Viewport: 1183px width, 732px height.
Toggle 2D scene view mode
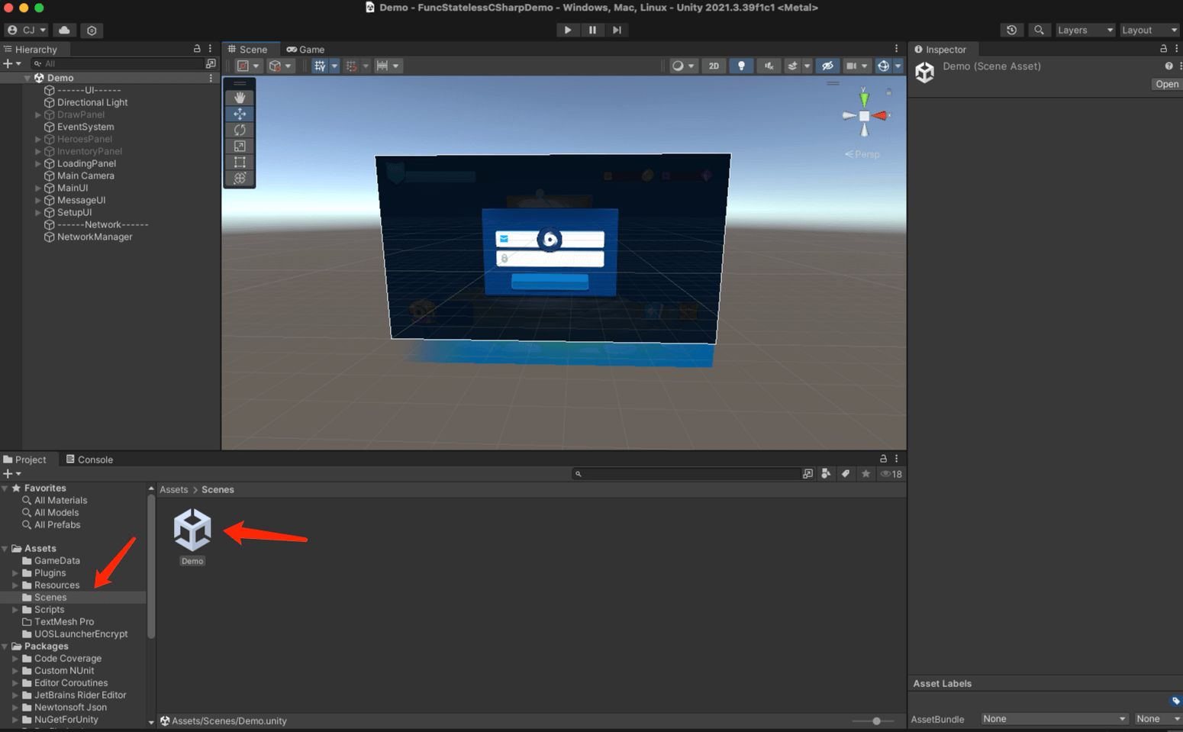tap(714, 66)
